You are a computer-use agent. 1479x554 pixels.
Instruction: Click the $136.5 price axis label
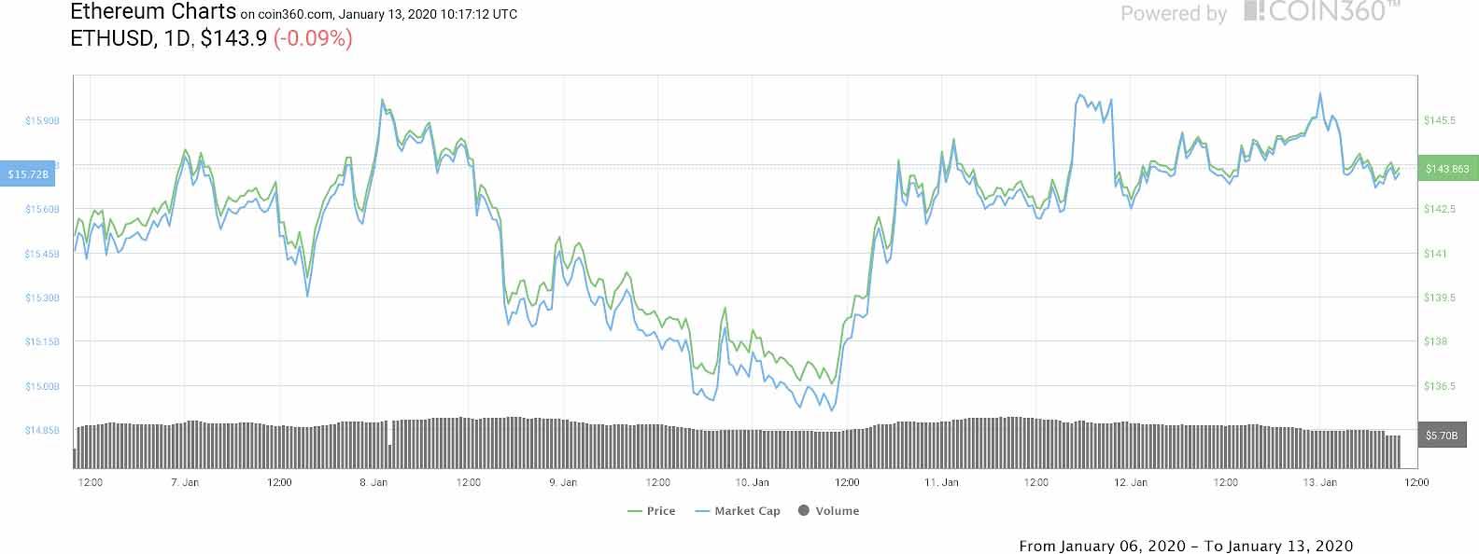1441,385
